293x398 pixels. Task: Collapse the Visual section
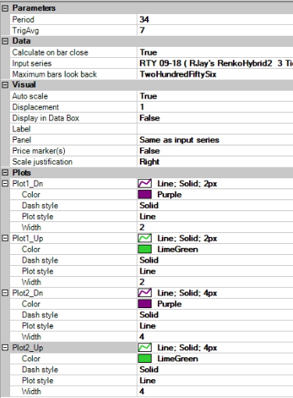point(5,85)
